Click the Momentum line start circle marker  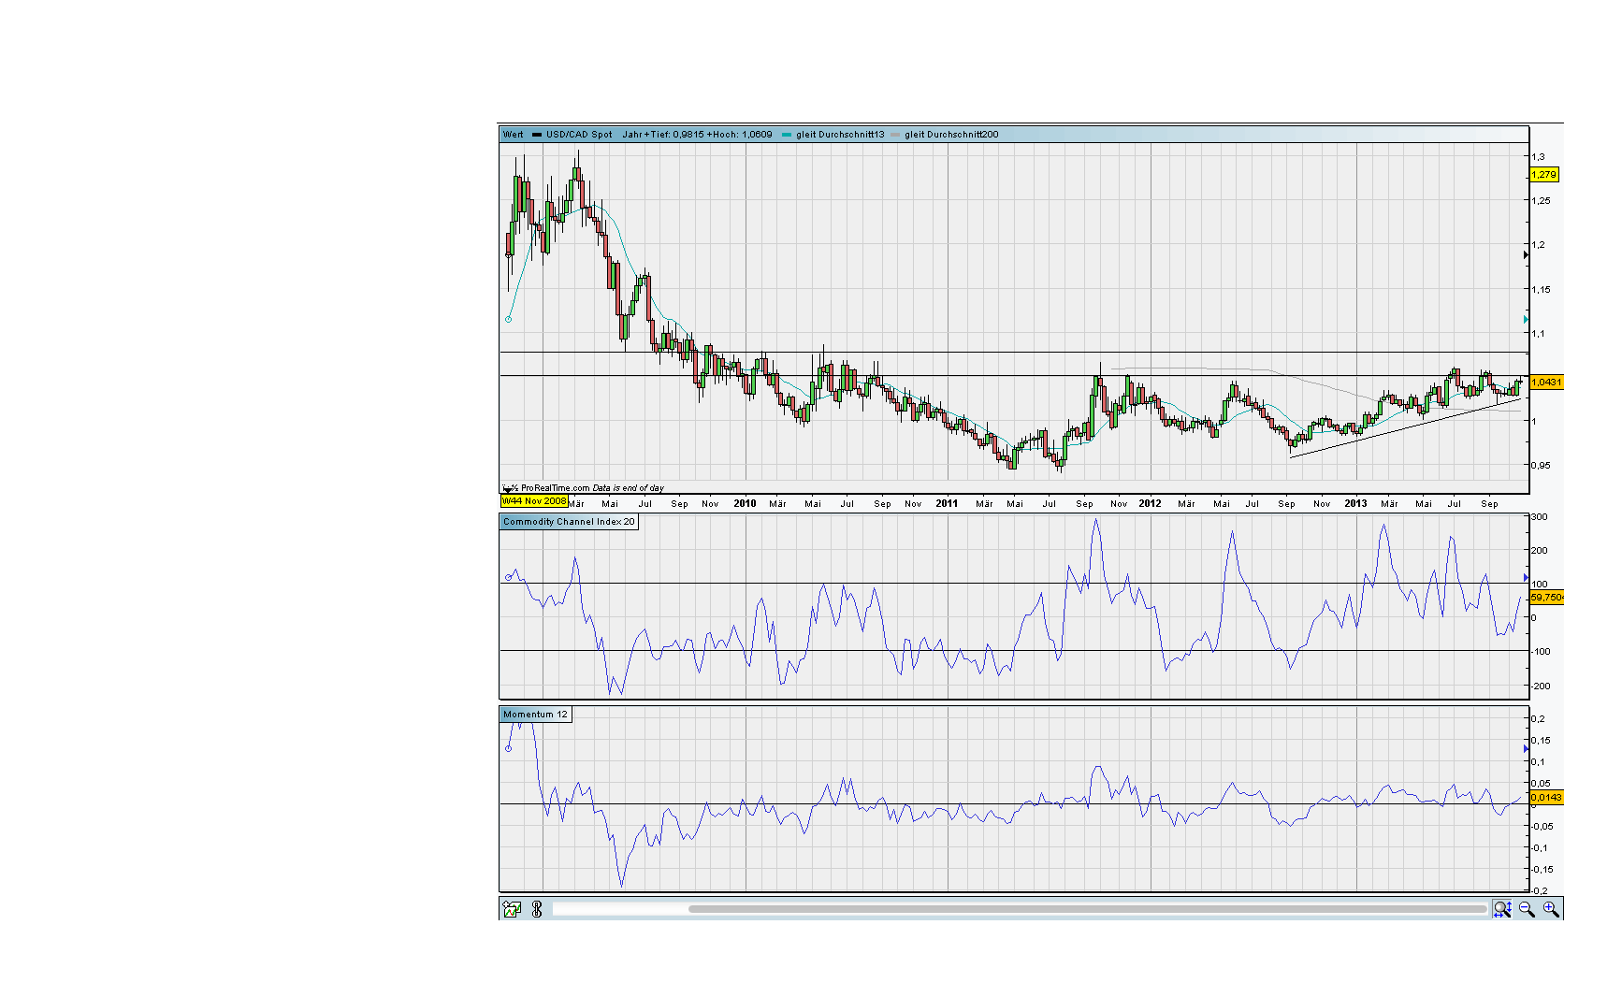(509, 748)
